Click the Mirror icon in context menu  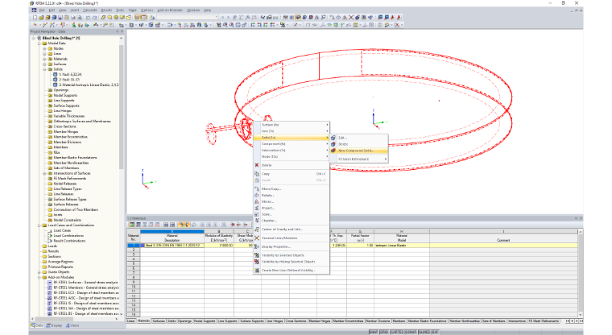pyautogui.click(x=257, y=201)
